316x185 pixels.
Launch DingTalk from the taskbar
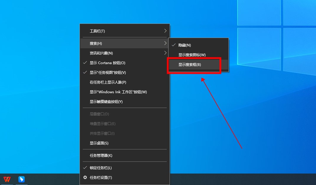[21, 179]
